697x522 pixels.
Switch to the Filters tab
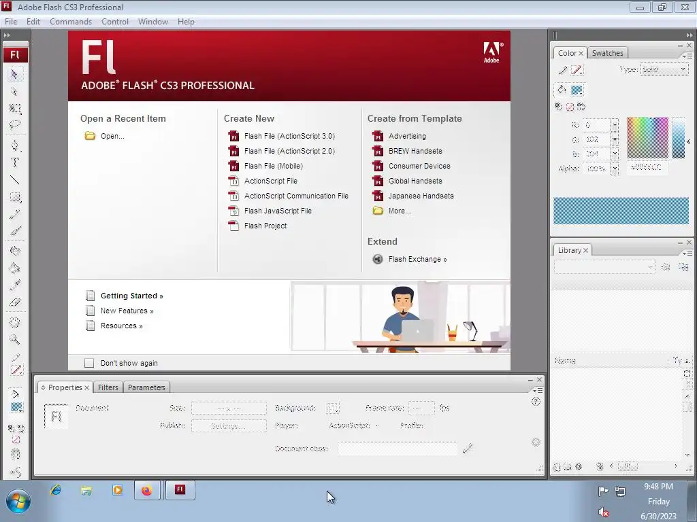point(108,387)
